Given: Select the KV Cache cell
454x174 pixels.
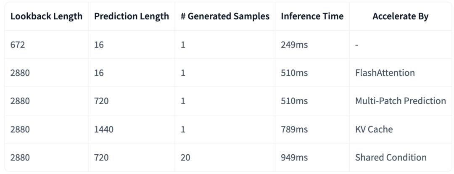Looking at the screenshot, I should tap(400, 129).
